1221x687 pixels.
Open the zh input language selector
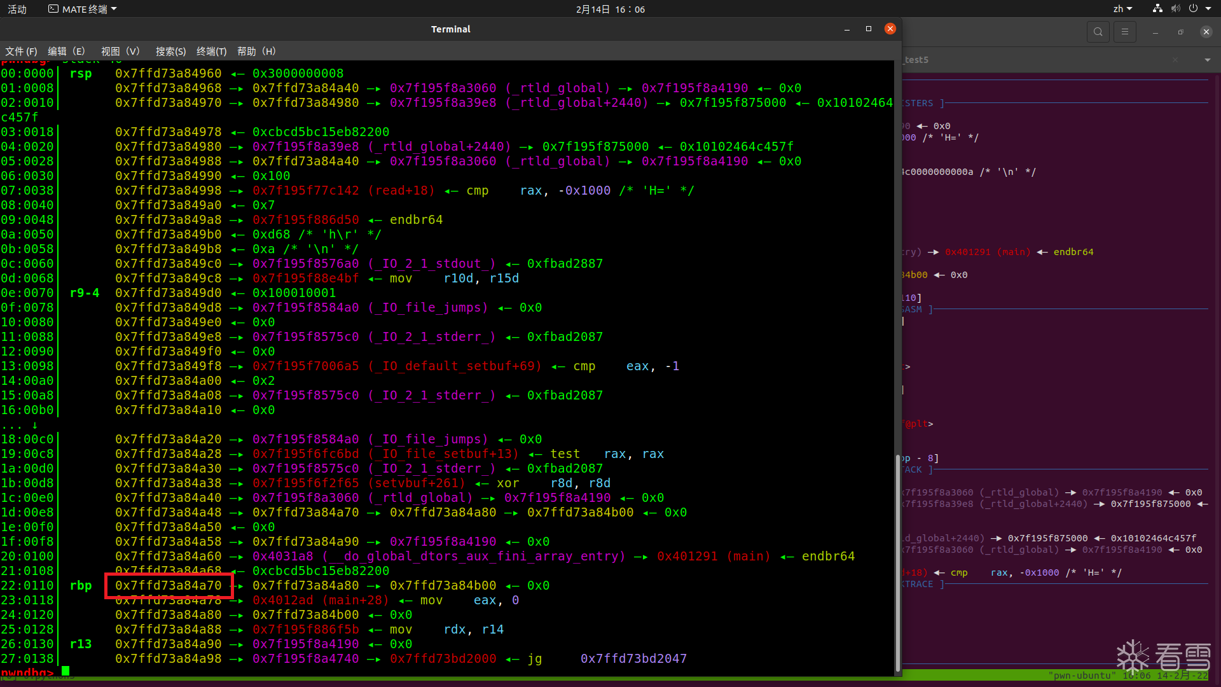(x=1122, y=9)
